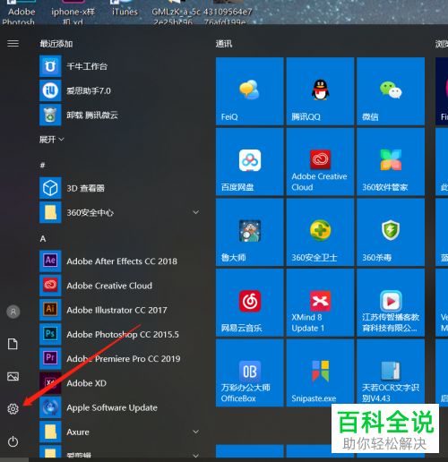
Task: Open the Power icon in Start sidebar
Action: coord(13,441)
